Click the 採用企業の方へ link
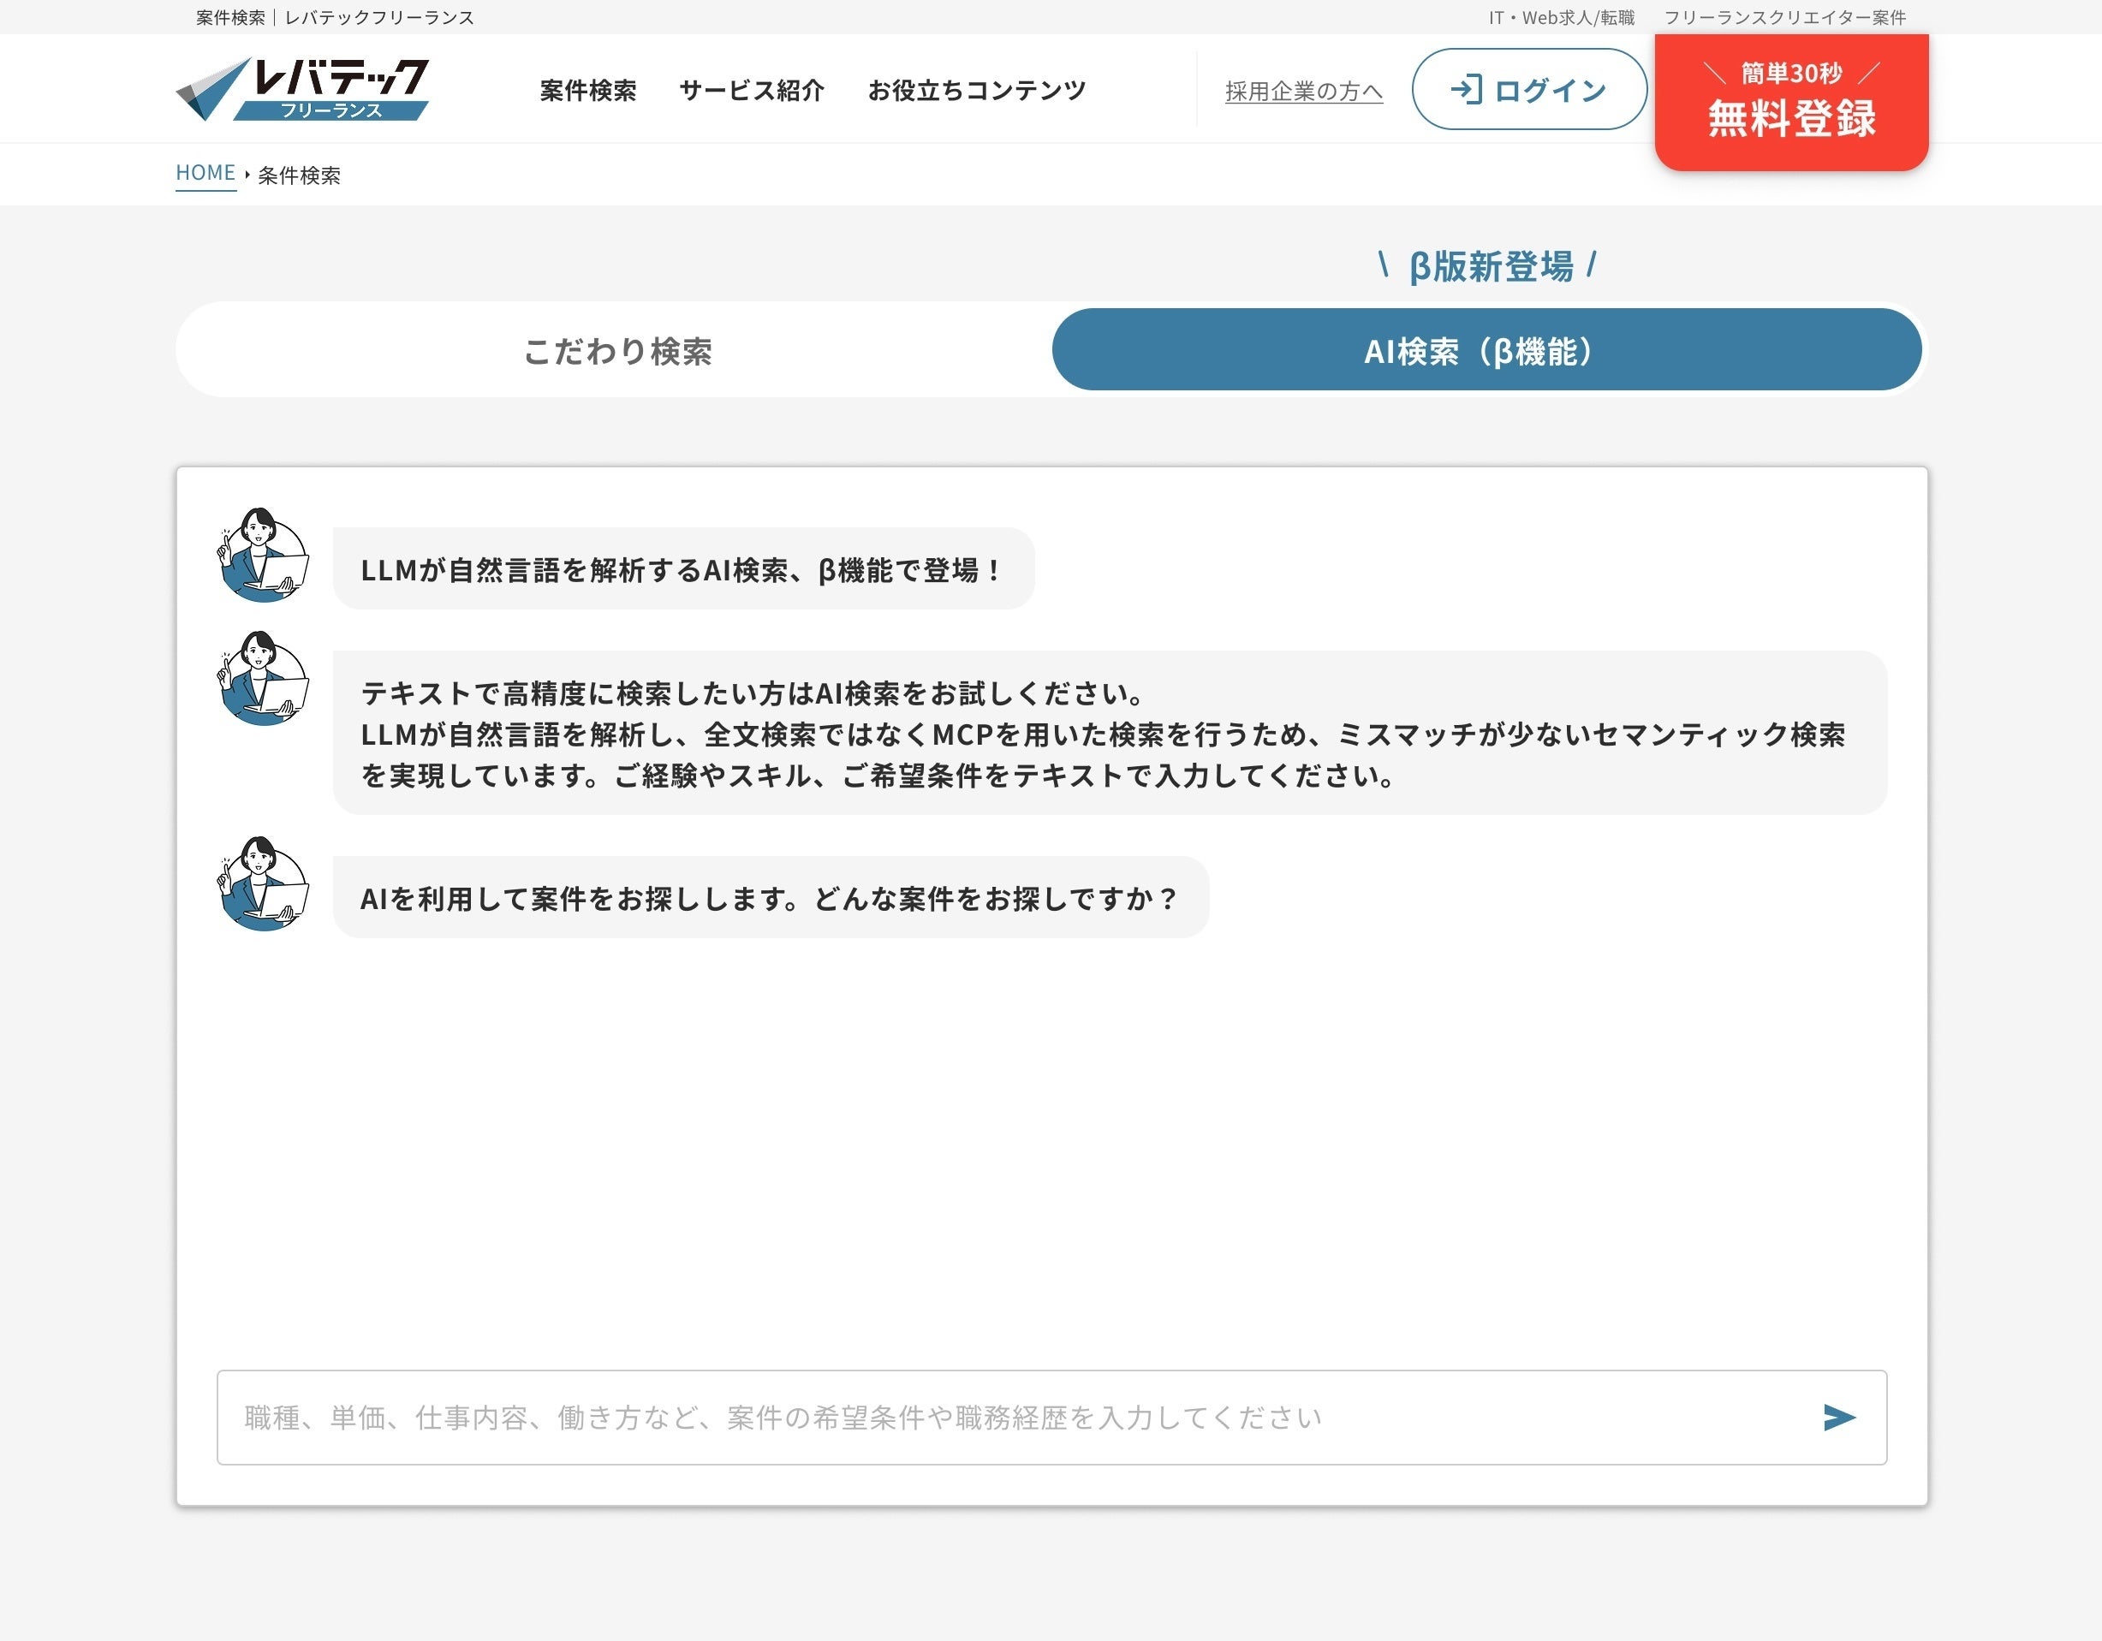Image resolution: width=2102 pixels, height=1641 pixels. 1303,92
